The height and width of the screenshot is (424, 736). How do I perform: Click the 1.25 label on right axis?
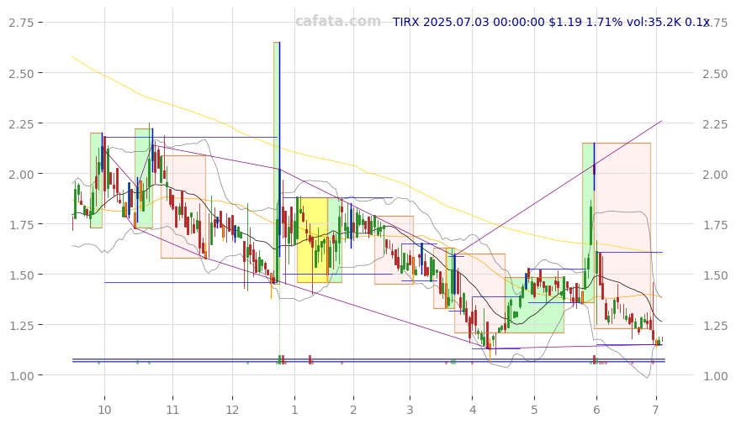tap(715, 326)
